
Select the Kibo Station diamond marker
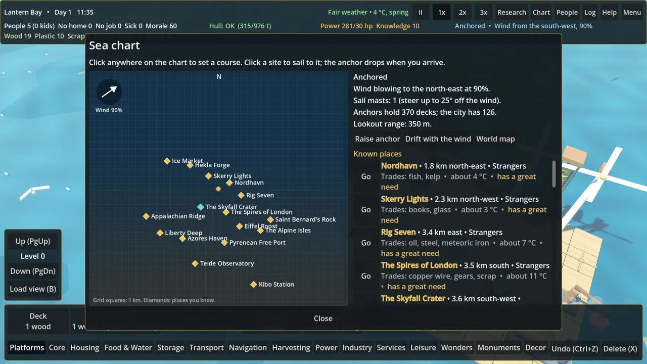point(254,284)
